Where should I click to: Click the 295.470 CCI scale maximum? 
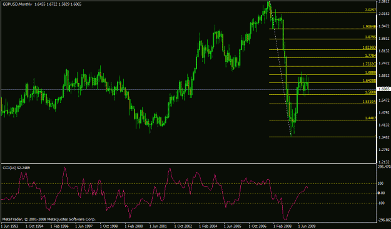384,167
